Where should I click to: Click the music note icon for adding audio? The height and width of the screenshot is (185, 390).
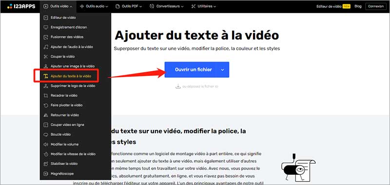[45, 47]
